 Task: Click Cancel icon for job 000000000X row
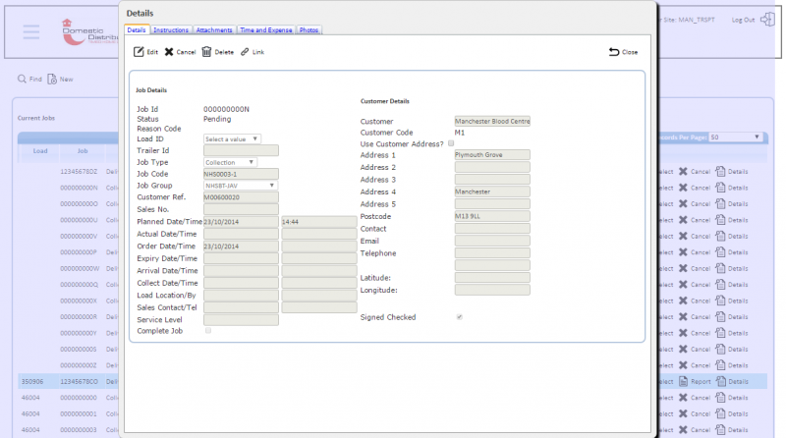(x=683, y=301)
